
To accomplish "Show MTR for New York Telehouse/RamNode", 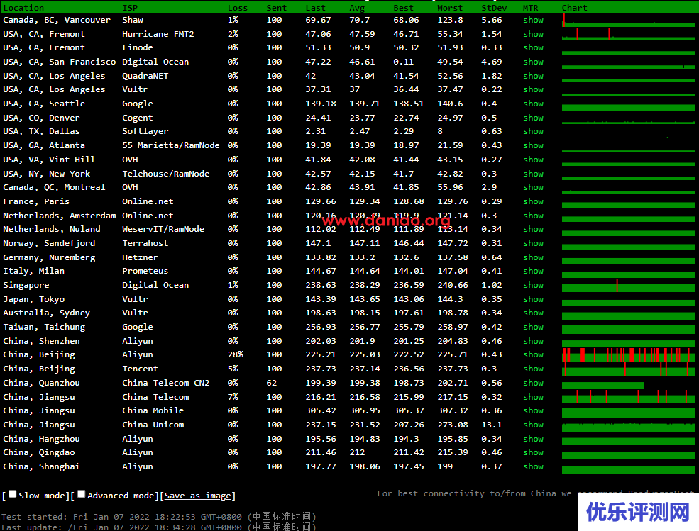I will tap(533, 174).
